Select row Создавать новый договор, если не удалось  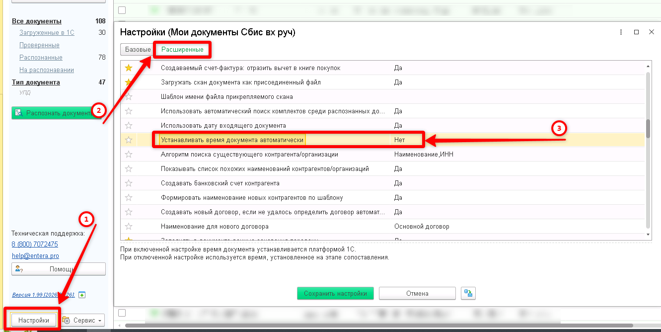point(382,212)
